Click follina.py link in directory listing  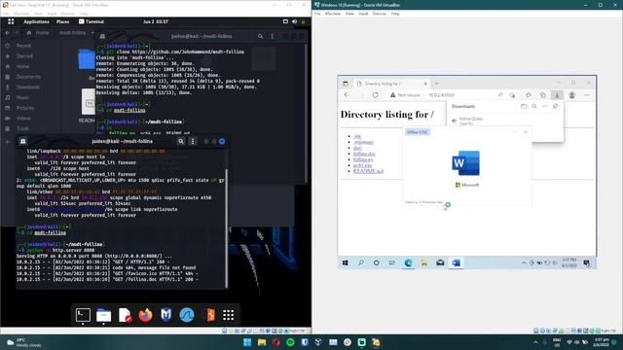[363, 159]
